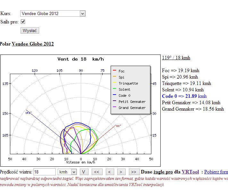The image size is (228, 193).
Task: Click the highlighted Code 0 speed result
Action: 184,96
